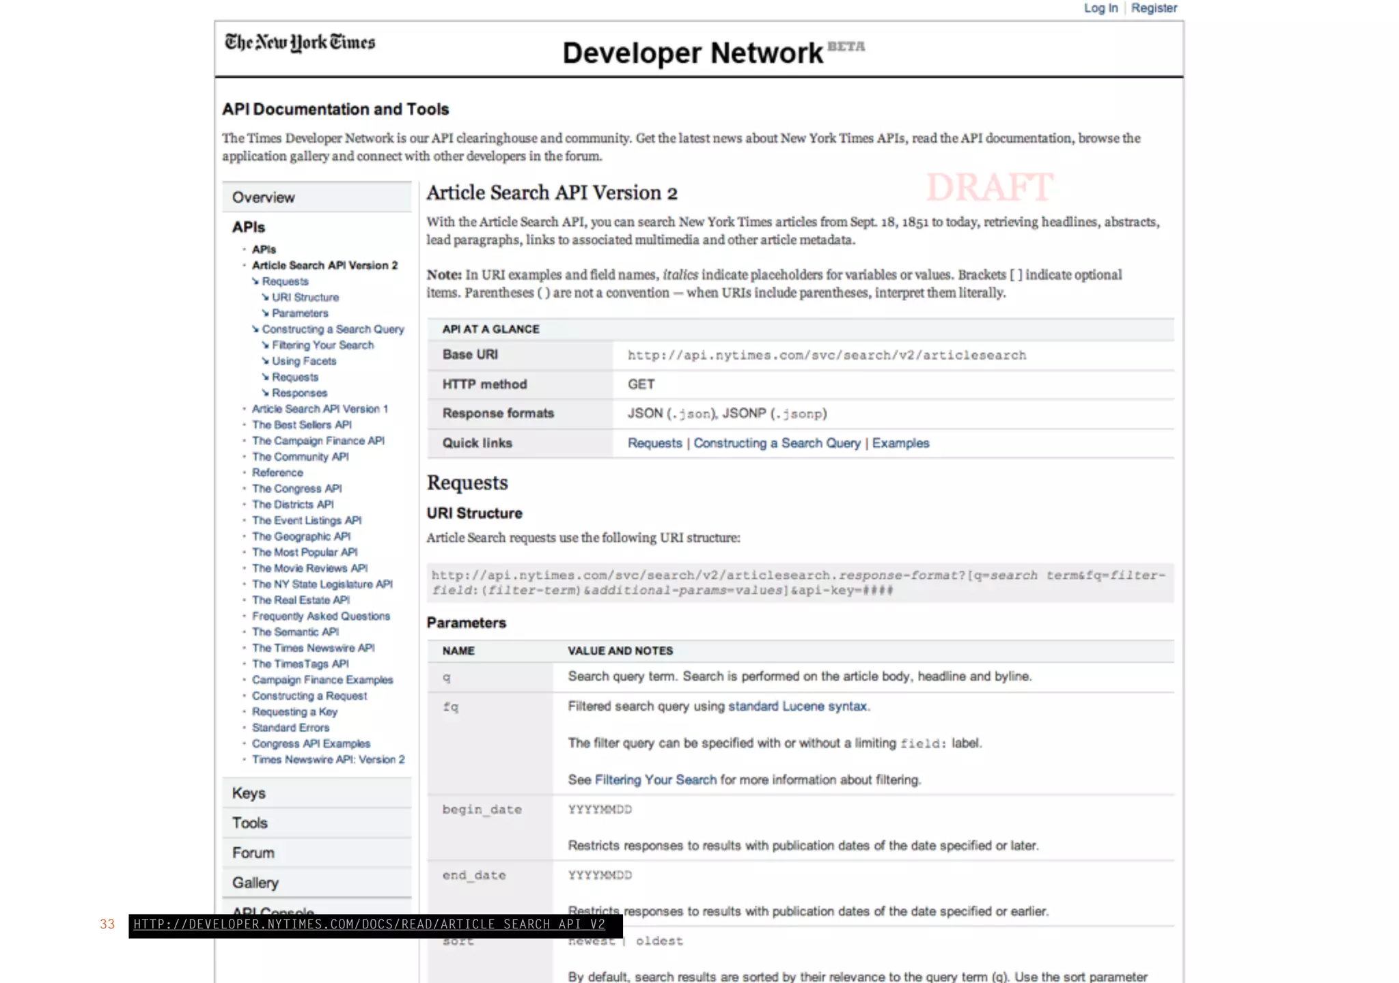Open the Log In link
This screenshot has height=983, width=1399.
tap(1100, 8)
